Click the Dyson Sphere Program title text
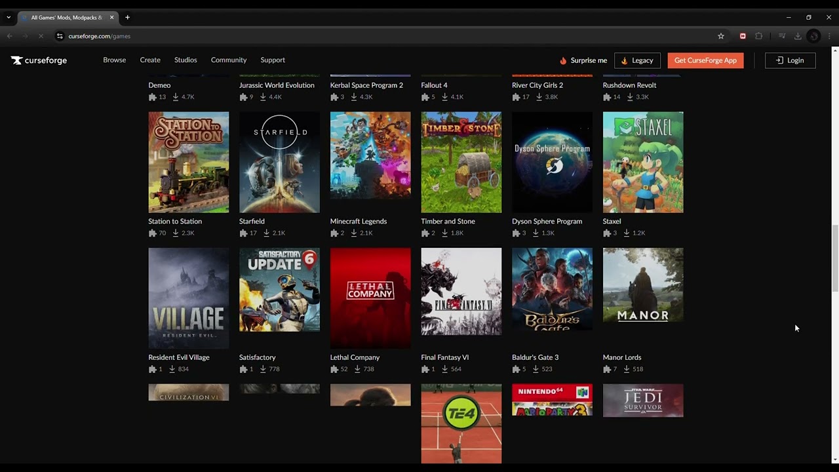839x472 pixels. (547, 222)
